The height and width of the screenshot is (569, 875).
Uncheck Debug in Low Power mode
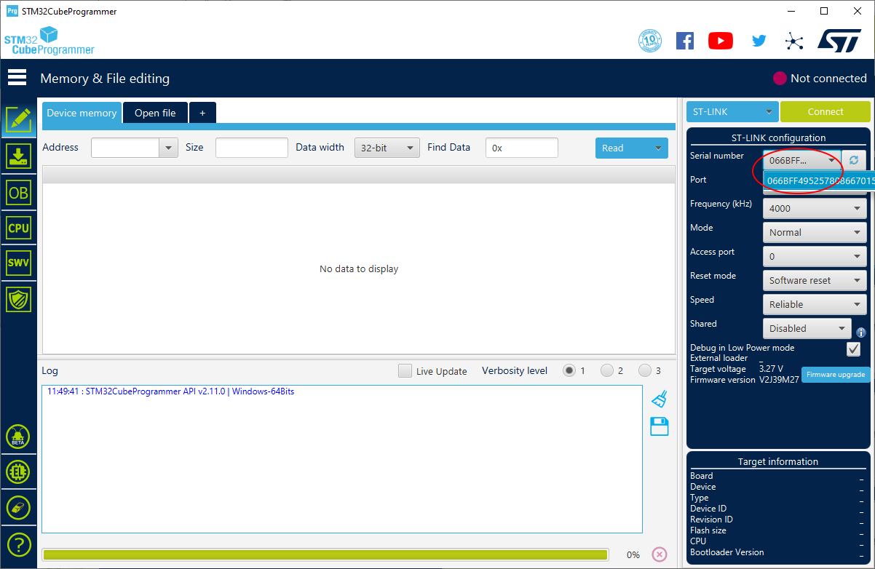[x=853, y=349]
